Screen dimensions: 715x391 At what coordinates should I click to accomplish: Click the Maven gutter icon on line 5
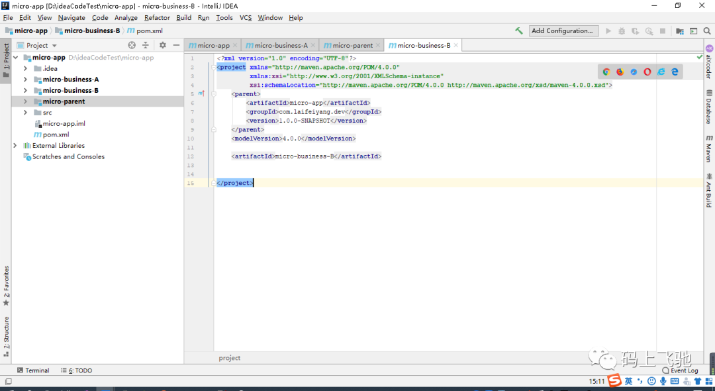coord(201,93)
